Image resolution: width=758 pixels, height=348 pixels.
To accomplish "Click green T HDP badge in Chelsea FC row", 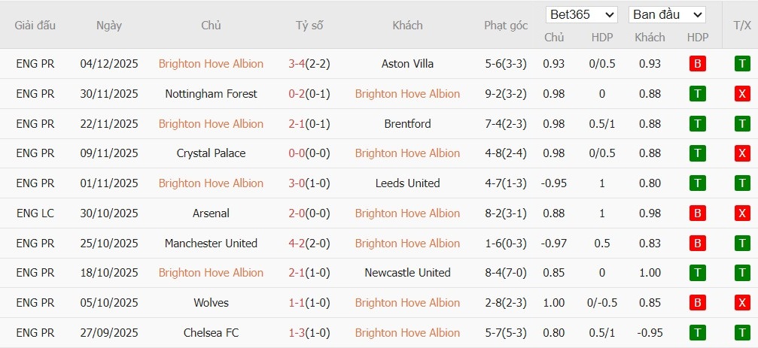I will pos(697,333).
